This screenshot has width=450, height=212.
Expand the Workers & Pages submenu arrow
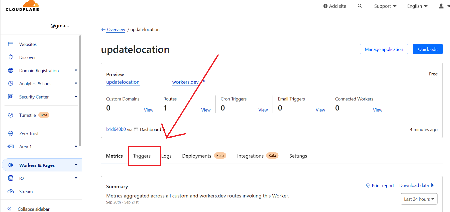(x=76, y=165)
